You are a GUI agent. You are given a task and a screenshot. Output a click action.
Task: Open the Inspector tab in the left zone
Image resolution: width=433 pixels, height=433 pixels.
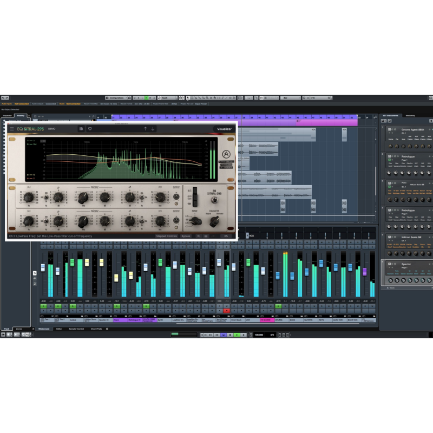7,115
